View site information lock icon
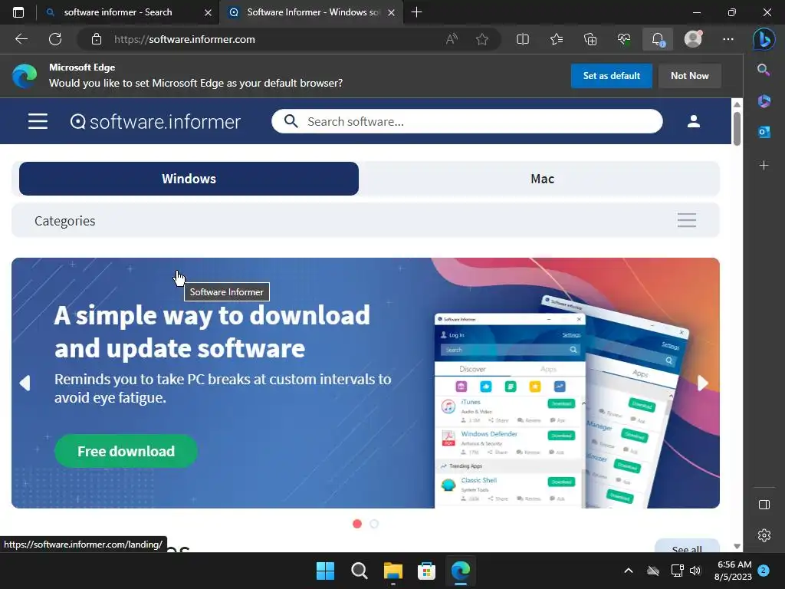The height and width of the screenshot is (589, 785). tap(97, 39)
